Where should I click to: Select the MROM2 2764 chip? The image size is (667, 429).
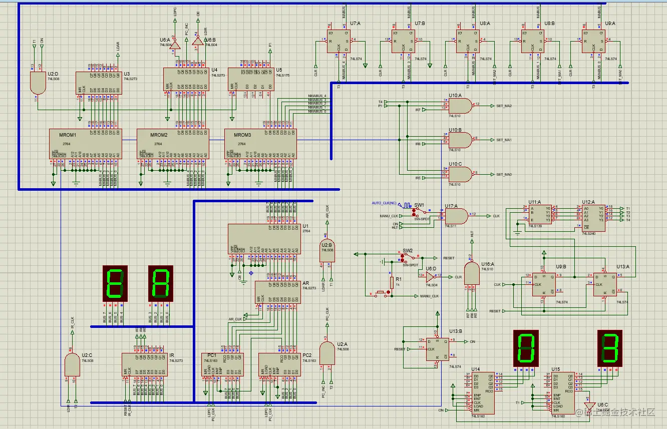point(173,144)
